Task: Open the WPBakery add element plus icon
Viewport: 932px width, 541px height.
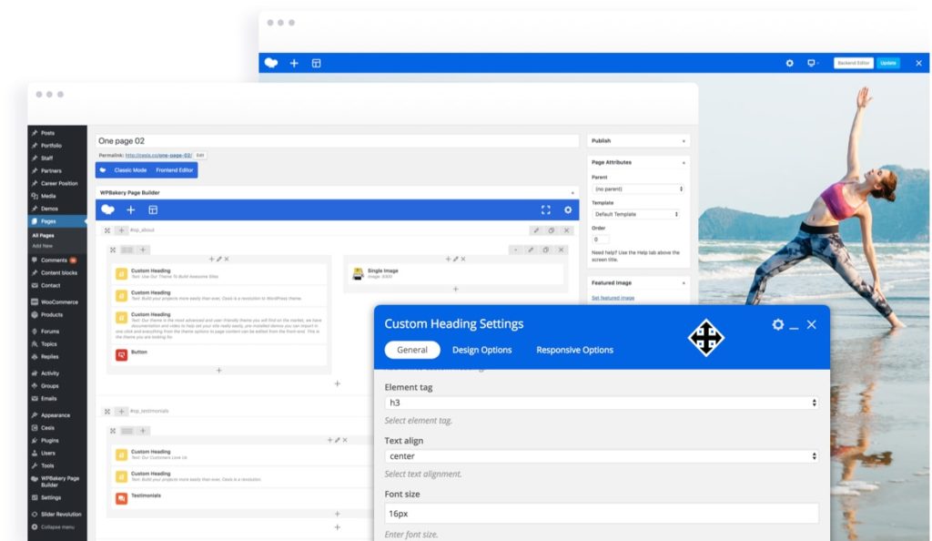Action: pyautogui.click(x=131, y=209)
